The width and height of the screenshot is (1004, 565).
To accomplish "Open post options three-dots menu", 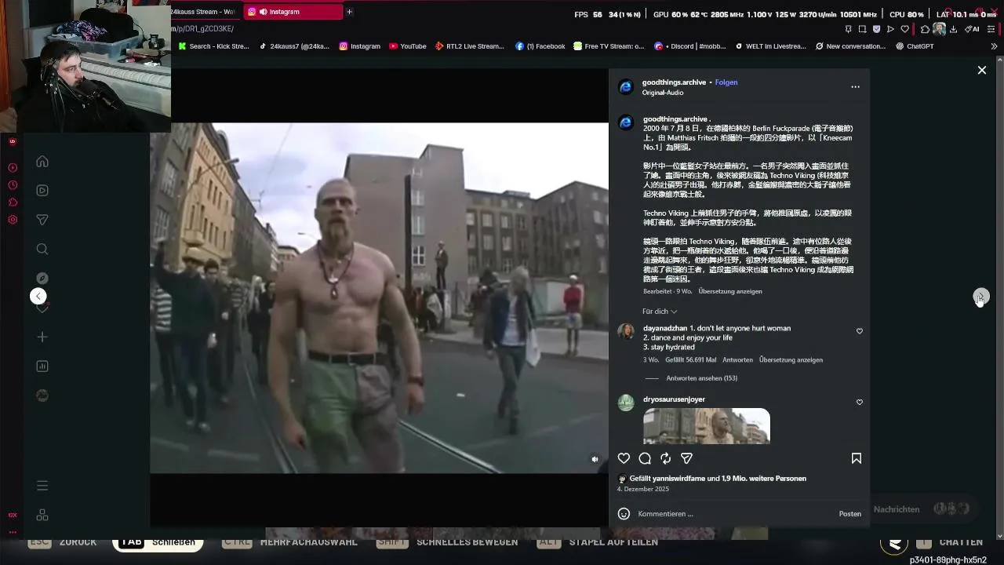I will pos(855,87).
